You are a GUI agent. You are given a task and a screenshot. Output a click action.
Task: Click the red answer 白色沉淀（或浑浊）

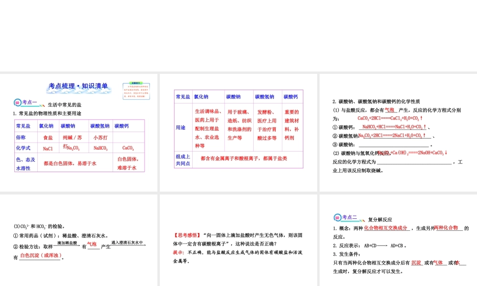(41, 255)
